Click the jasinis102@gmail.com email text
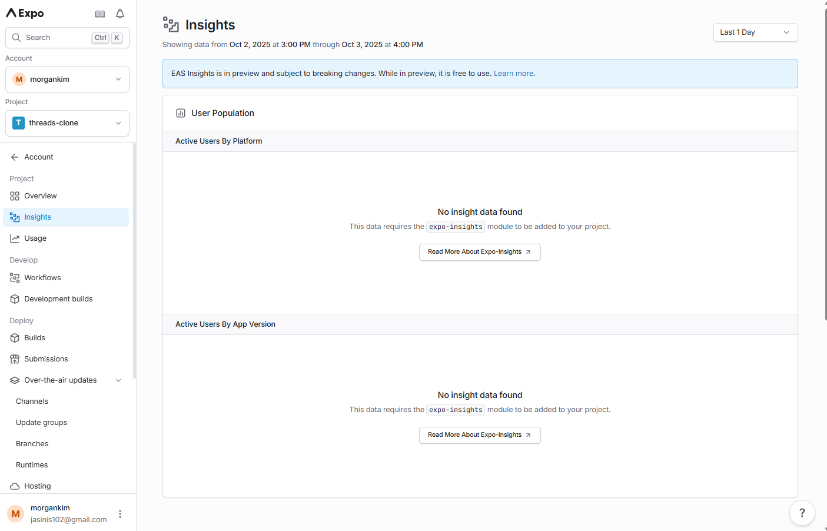 tap(69, 520)
